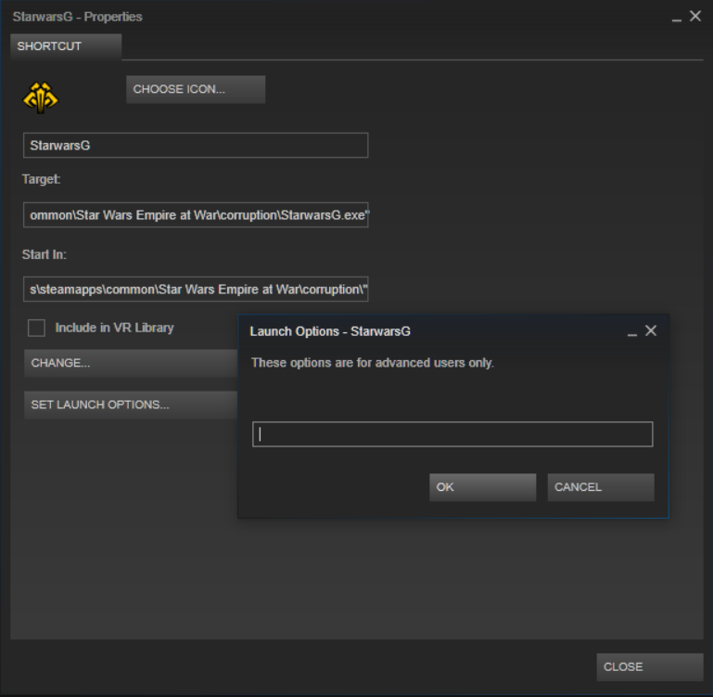Click inside the Target path field
Viewport: 713px width, 697px height.
pos(196,215)
